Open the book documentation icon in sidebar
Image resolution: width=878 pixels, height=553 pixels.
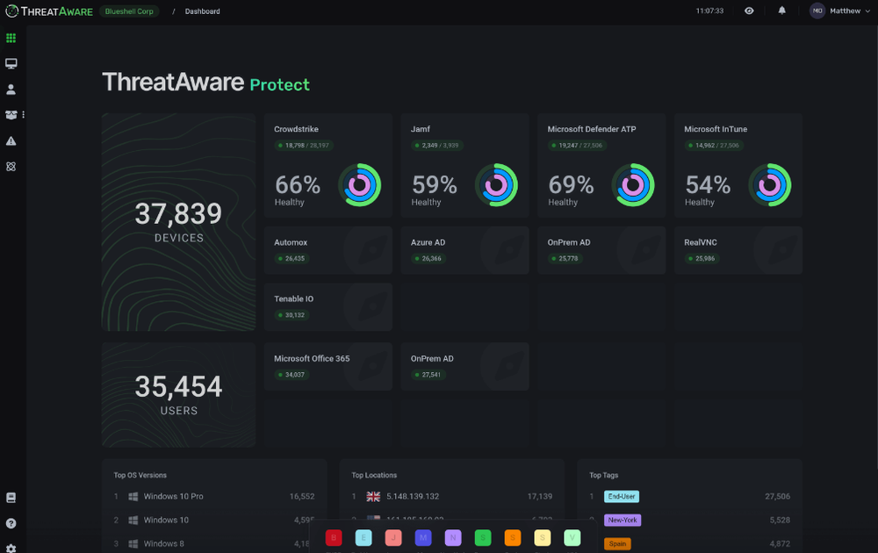pyautogui.click(x=11, y=498)
